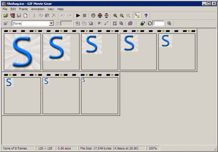Click the New document icon
Image resolution: width=218 pixels, height=152 pixels.
pyautogui.click(x=26, y=16)
